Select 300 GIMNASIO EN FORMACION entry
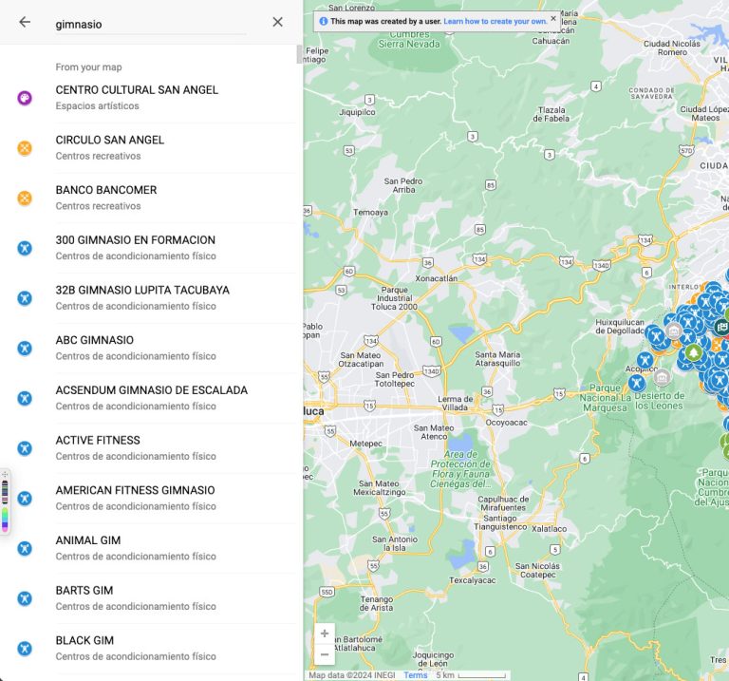The image size is (729, 681). coord(149,248)
